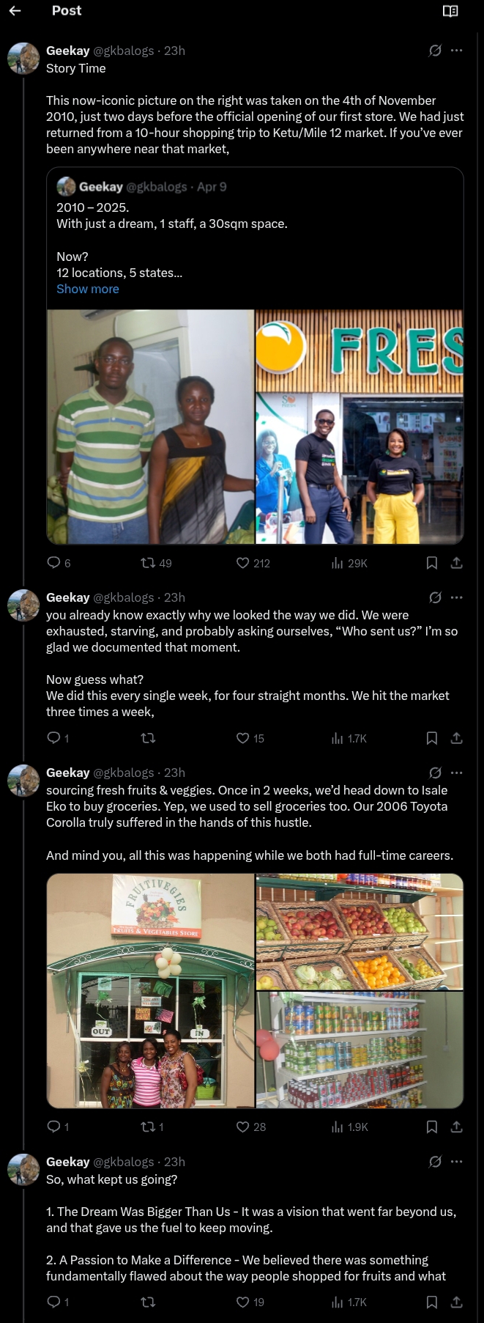Share the Story Time post
The width and height of the screenshot is (484, 1323).
click(x=456, y=563)
